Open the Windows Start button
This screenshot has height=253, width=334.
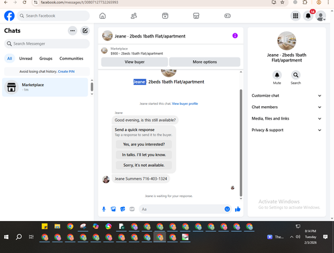(x=6, y=237)
